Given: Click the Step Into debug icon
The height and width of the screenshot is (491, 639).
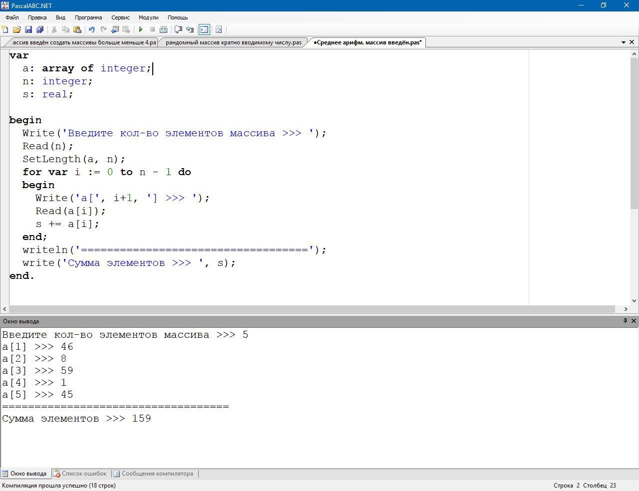Looking at the screenshot, I should point(190,29).
